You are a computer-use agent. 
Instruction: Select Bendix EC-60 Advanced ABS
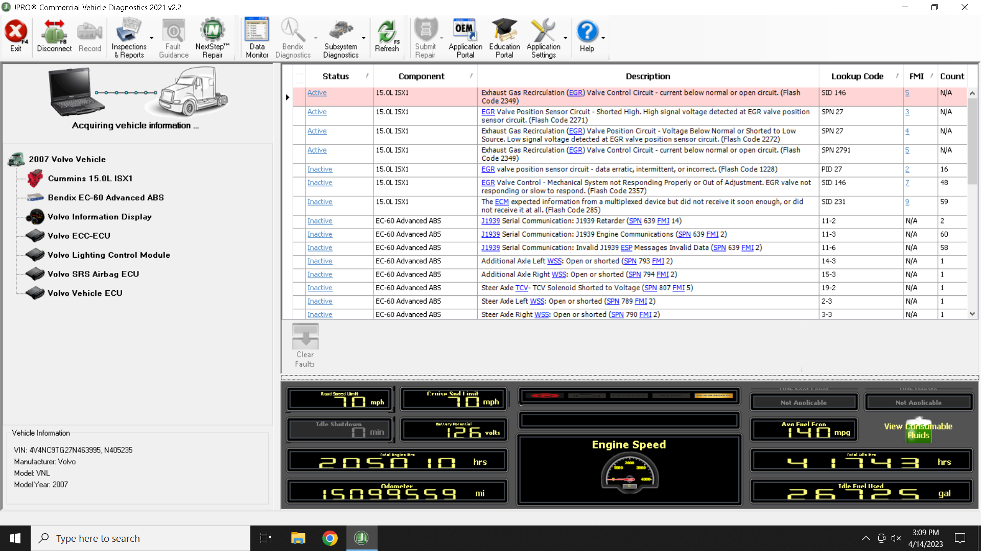[106, 197]
